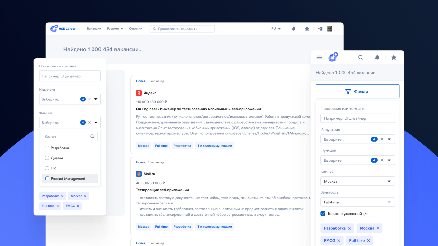Click the logout icon in desktop header

tap(320, 29)
